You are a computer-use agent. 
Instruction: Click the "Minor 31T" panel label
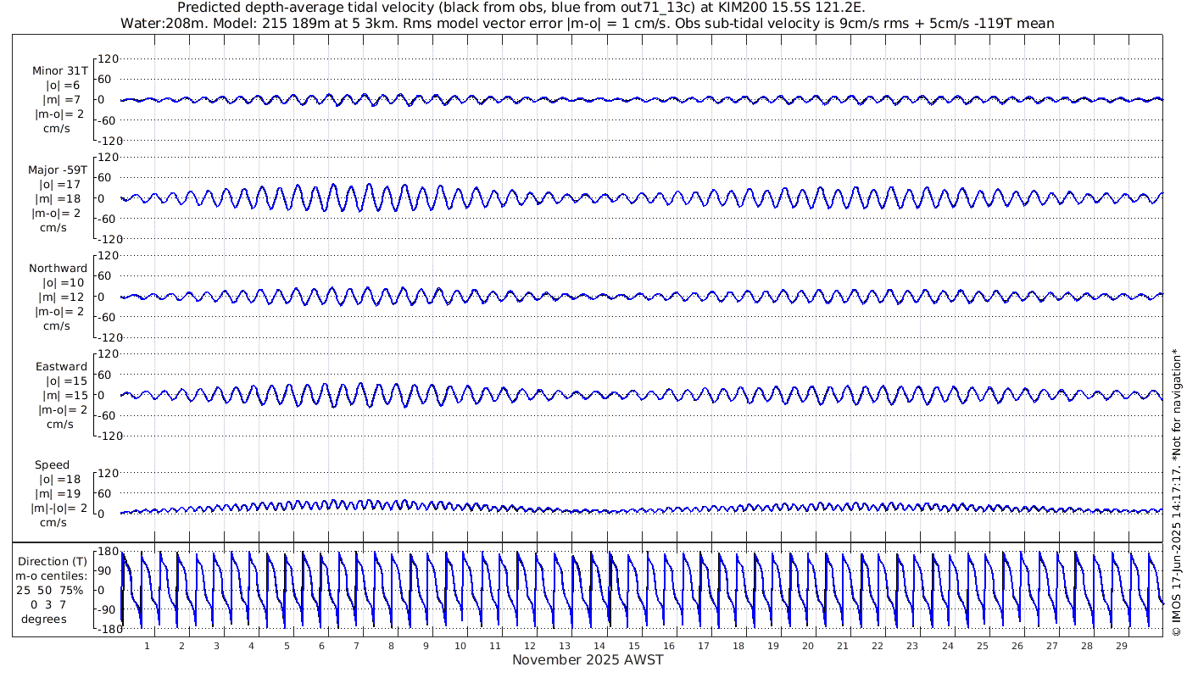pyautogui.click(x=60, y=72)
